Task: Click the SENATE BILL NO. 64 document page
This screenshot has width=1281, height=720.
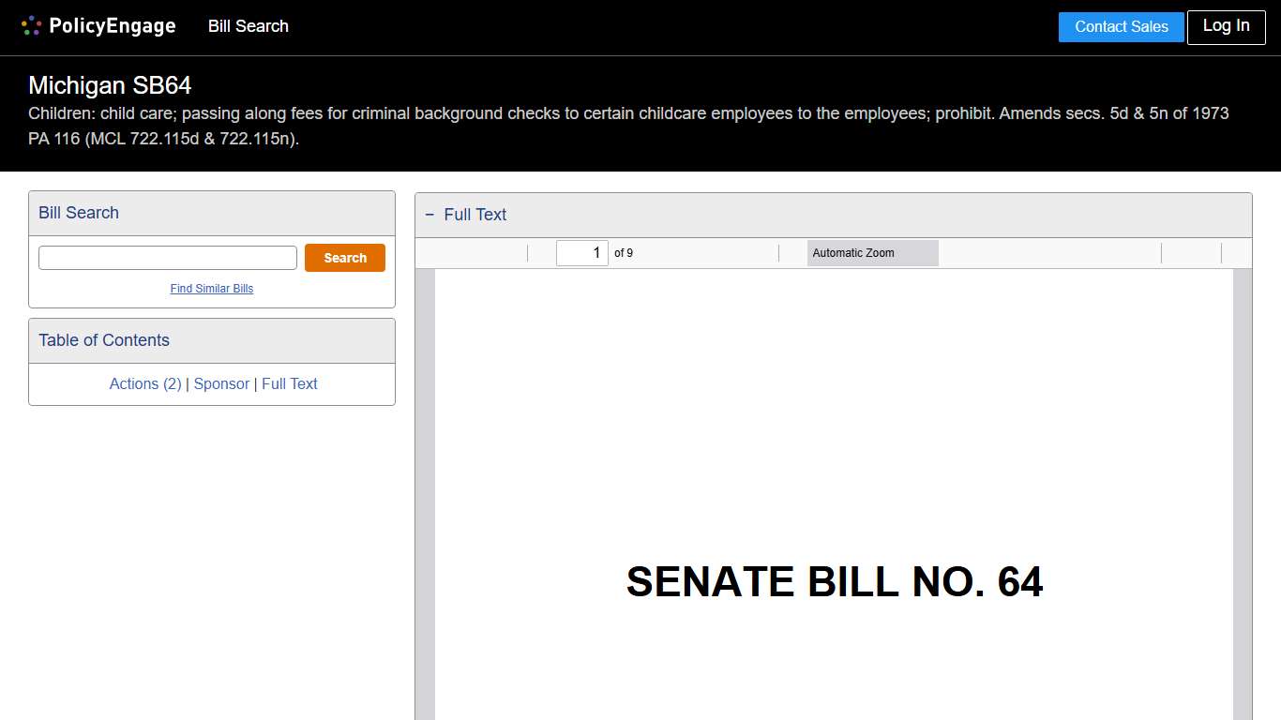Action: tap(834, 582)
